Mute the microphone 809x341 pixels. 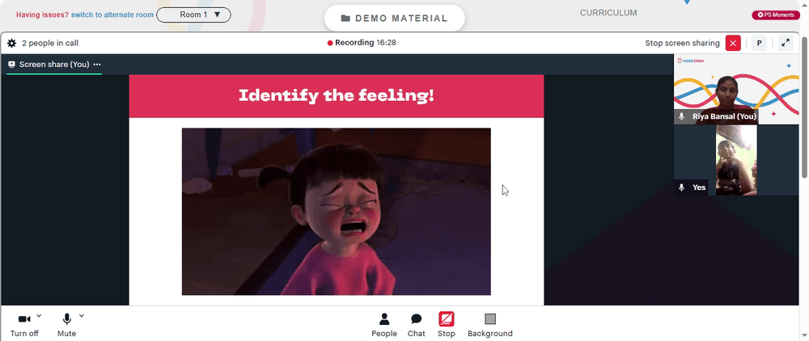66,325
